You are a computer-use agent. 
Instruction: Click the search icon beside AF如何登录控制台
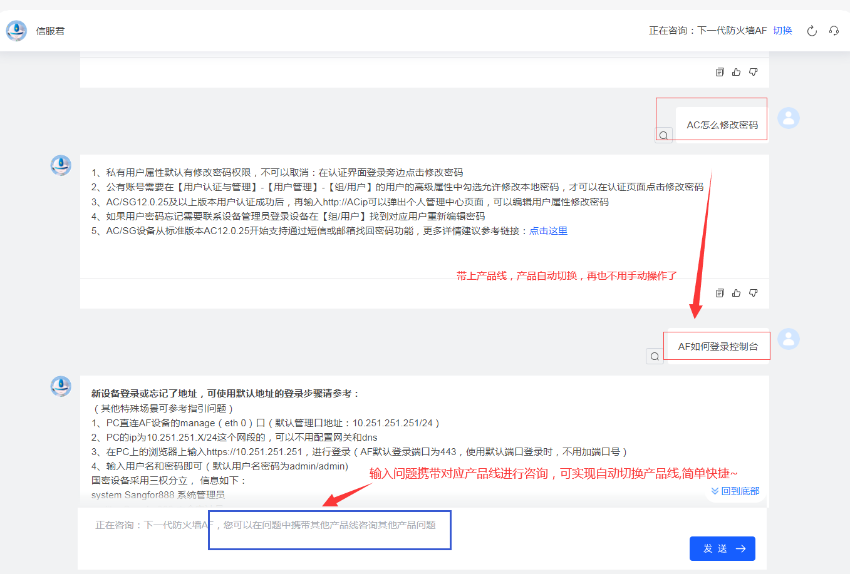pyautogui.click(x=655, y=356)
